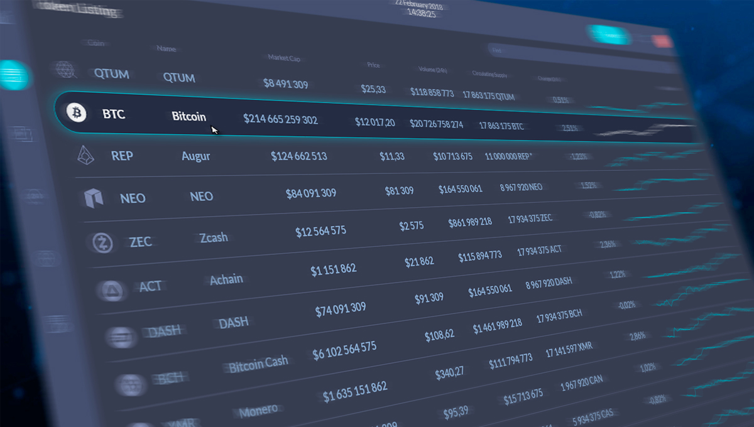This screenshot has width=754, height=427.
Task: Select the NEO row market cap $84 091 309
Action: click(310, 193)
